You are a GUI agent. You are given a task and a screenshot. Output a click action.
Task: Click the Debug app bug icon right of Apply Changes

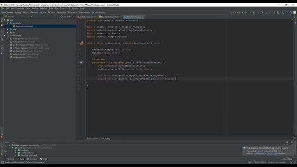254,13
